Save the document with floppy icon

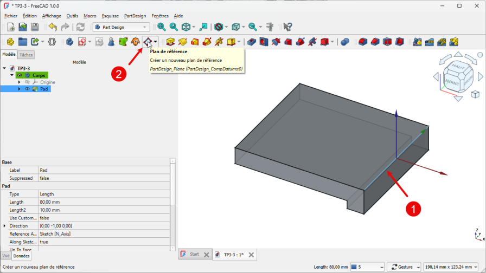[35, 27]
